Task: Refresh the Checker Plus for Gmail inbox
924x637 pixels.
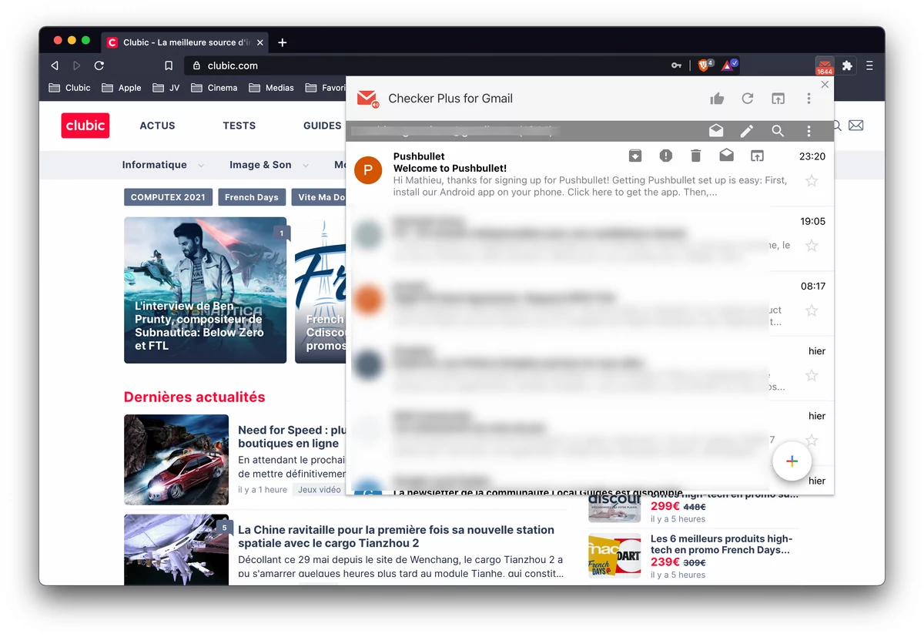Action: [747, 99]
